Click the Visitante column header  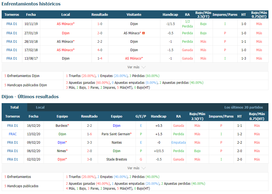tap(134, 15)
